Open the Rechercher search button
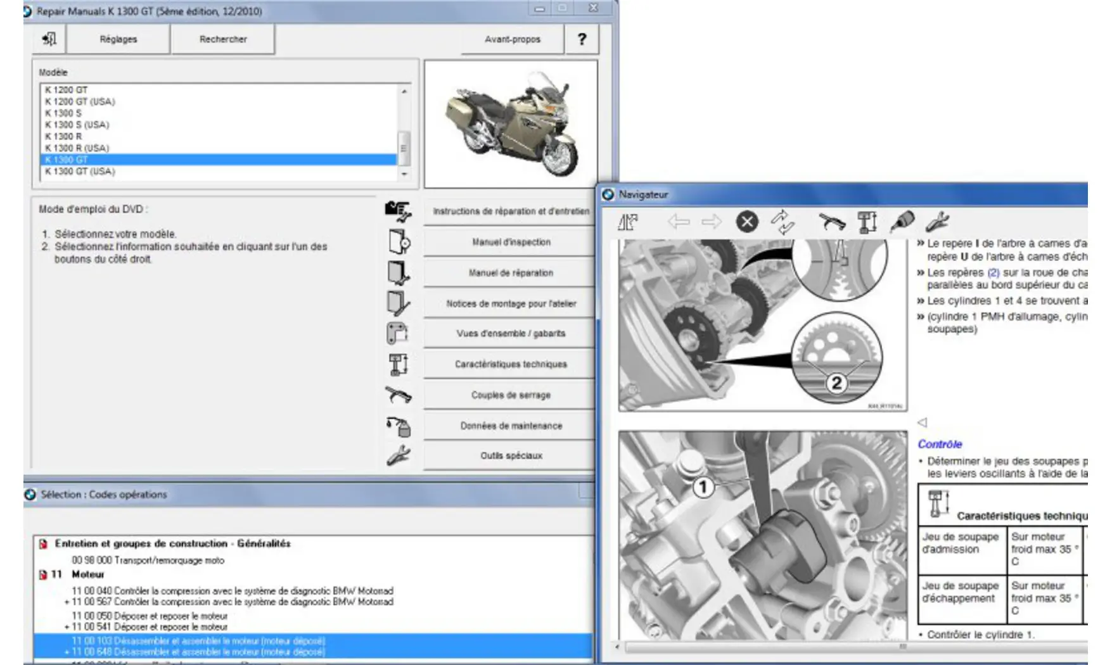The width and height of the screenshot is (1112, 665). 223,39
